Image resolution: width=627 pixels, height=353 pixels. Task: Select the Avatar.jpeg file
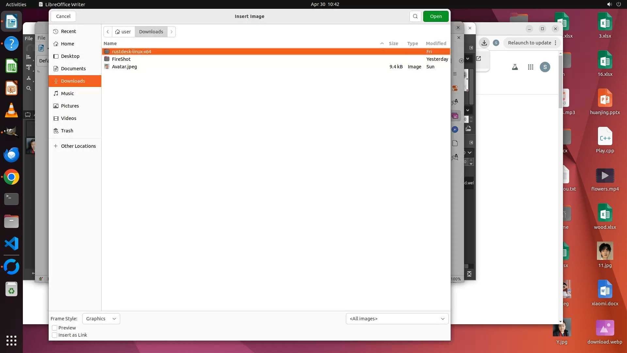124,67
